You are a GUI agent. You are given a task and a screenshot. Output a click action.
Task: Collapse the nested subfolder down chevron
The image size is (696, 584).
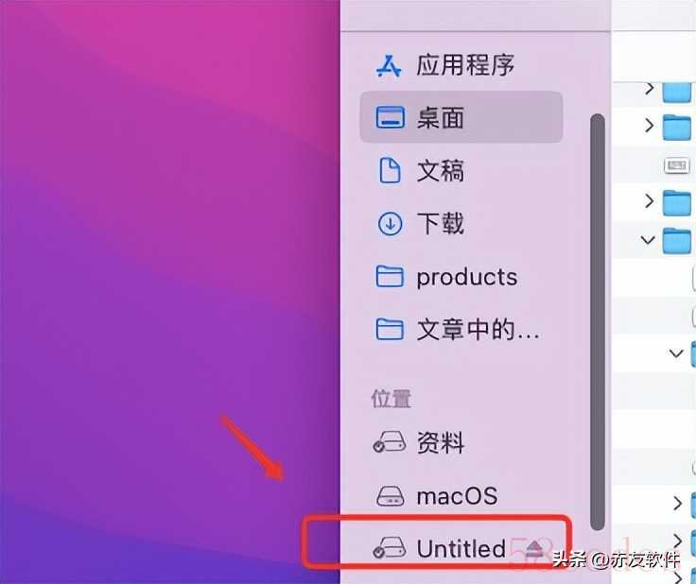[x=676, y=353]
